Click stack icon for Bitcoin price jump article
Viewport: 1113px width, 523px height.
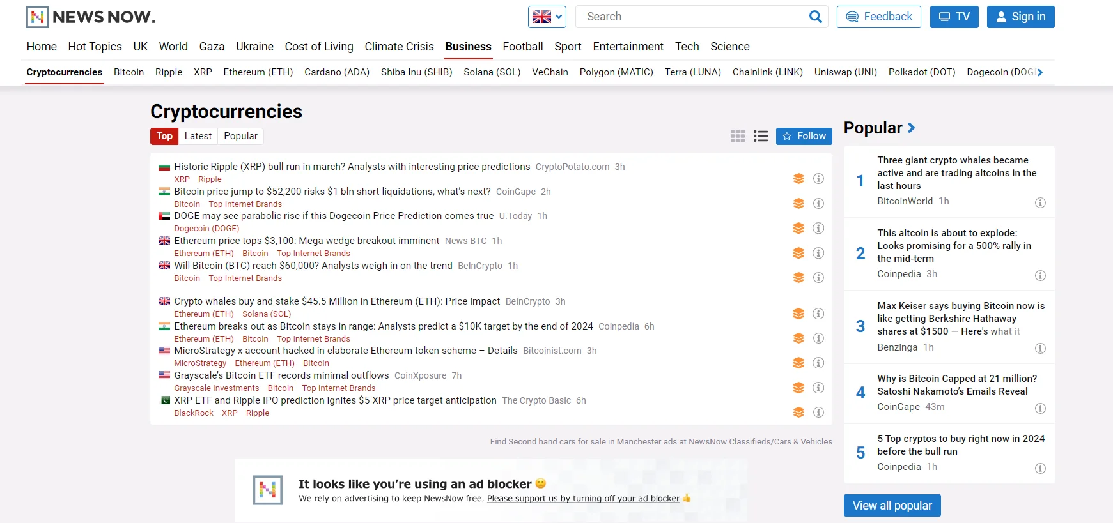coord(798,204)
